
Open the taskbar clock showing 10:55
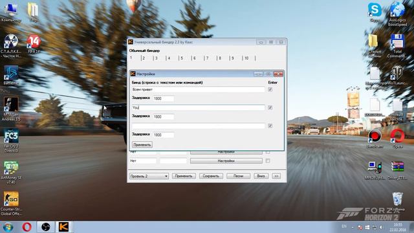[x=397, y=227]
